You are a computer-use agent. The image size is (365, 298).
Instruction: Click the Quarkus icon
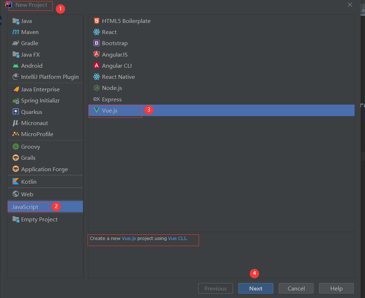click(16, 112)
